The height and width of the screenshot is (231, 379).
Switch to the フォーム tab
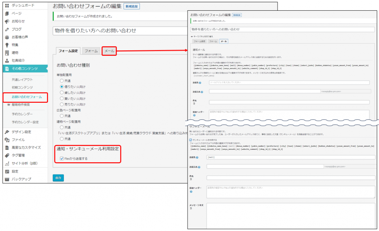[91, 51]
